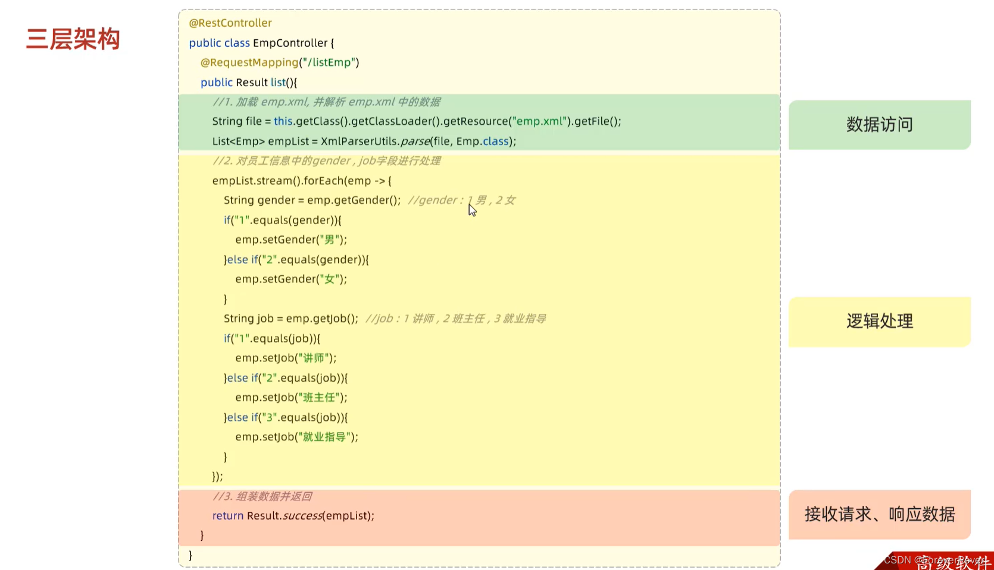This screenshot has width=994, height=570.
Task: Click the 'List<Emp> empList = XmlParserUtils.parse' line
Action: [364, 141]
